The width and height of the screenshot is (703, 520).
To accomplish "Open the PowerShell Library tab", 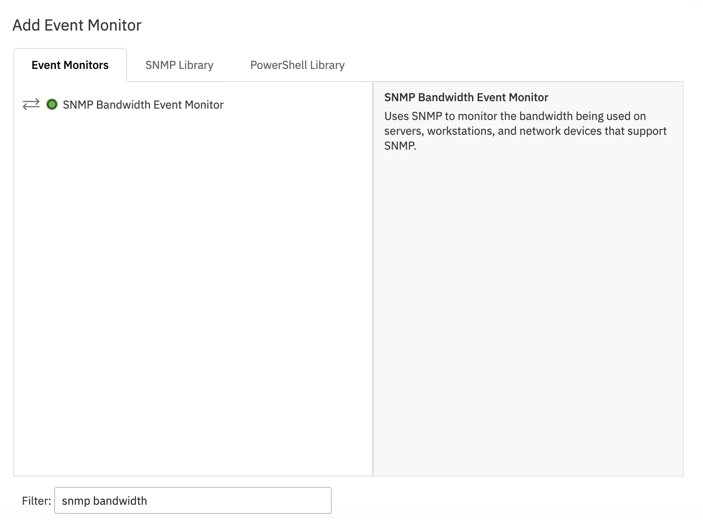I will point(297,65).
